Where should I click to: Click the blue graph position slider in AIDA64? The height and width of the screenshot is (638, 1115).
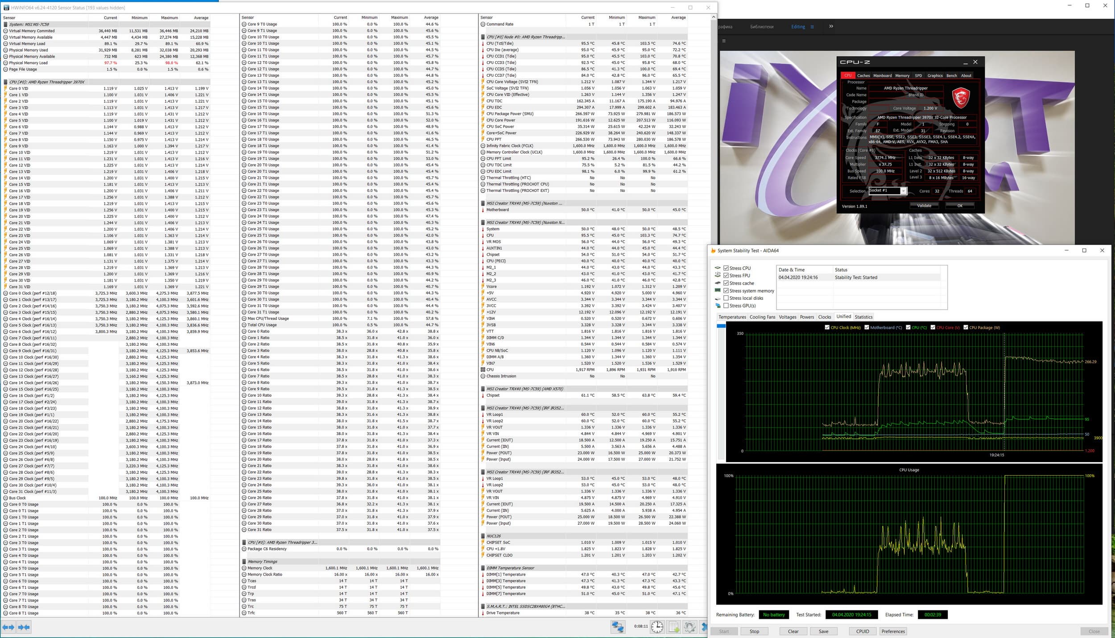[x=721, y=326]
